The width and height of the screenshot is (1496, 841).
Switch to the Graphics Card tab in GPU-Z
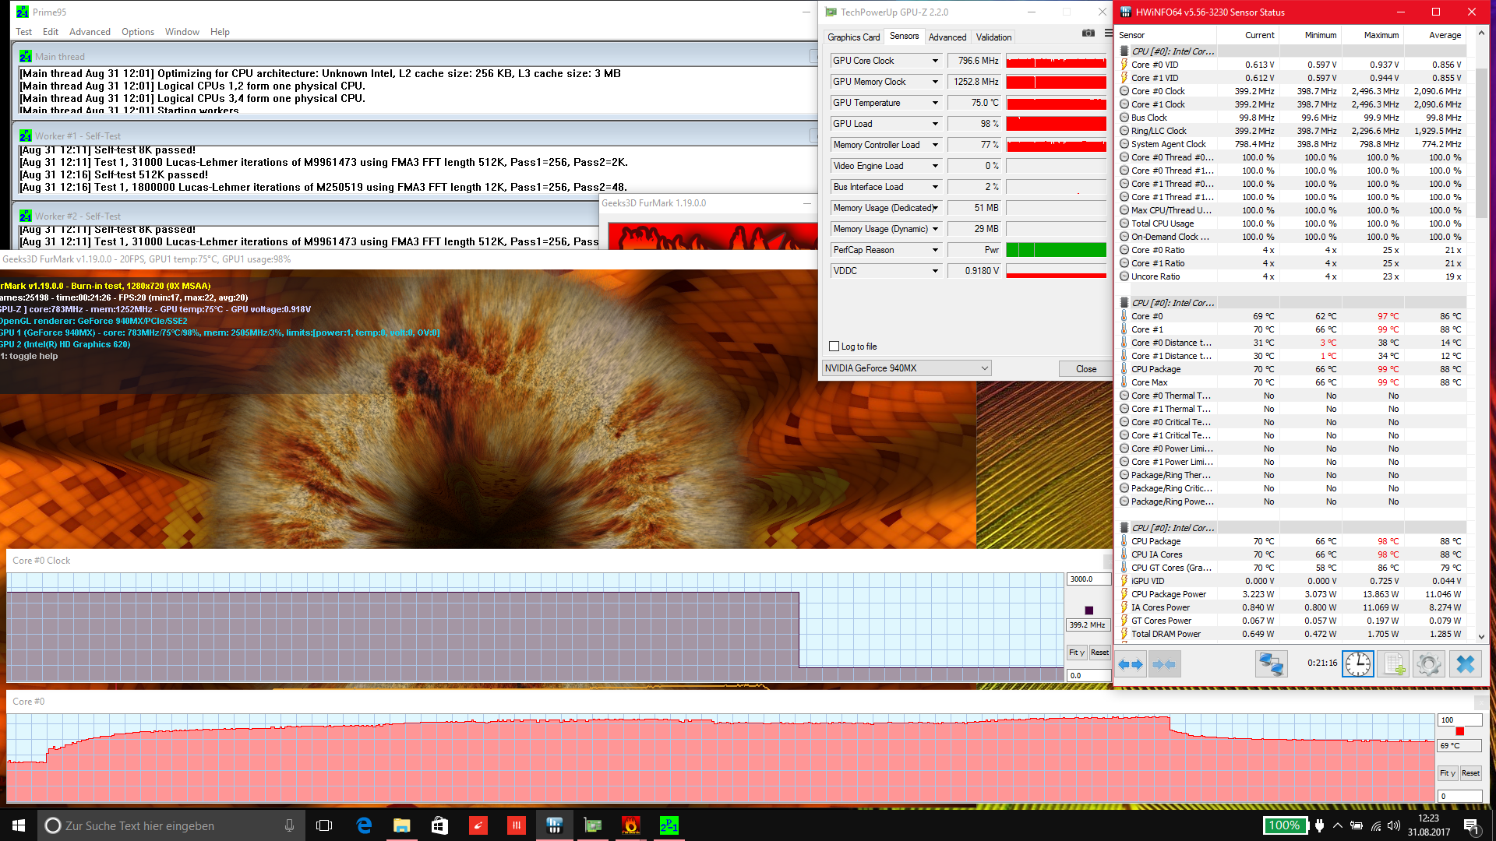pos(853,37)
